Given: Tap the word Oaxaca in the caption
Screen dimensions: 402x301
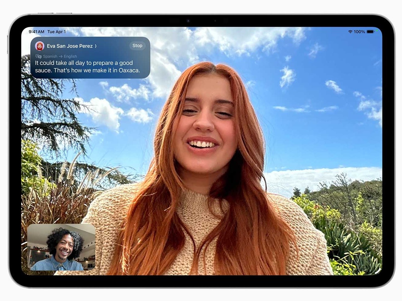Looking at the screenshot, I should click(x=129, y=70).
